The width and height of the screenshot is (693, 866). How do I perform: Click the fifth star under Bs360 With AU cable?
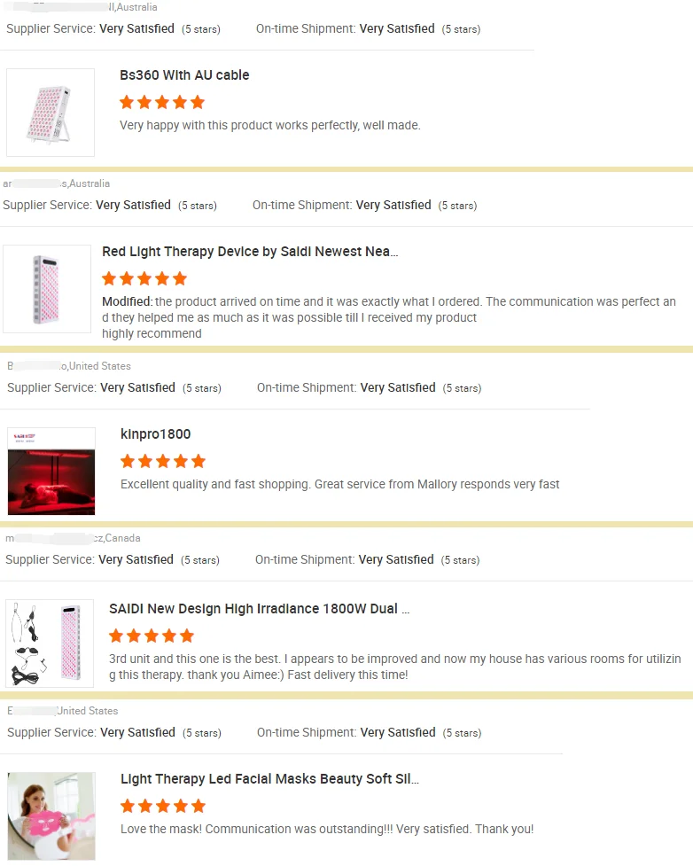tap(198, 102)
